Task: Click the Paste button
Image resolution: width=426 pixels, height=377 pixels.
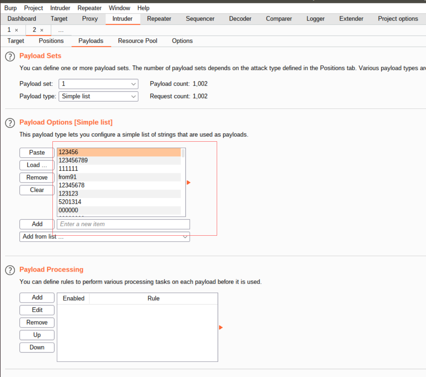Action: (x=37, y=153)
